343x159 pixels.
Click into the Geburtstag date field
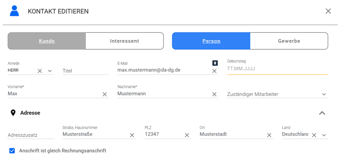(x=277, y=68)
